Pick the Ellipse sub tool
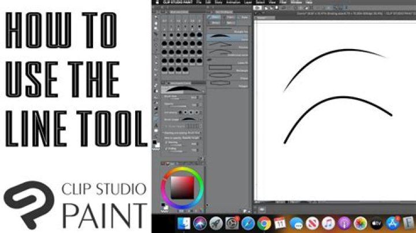 pyautogui.click(x=228, y=78)
